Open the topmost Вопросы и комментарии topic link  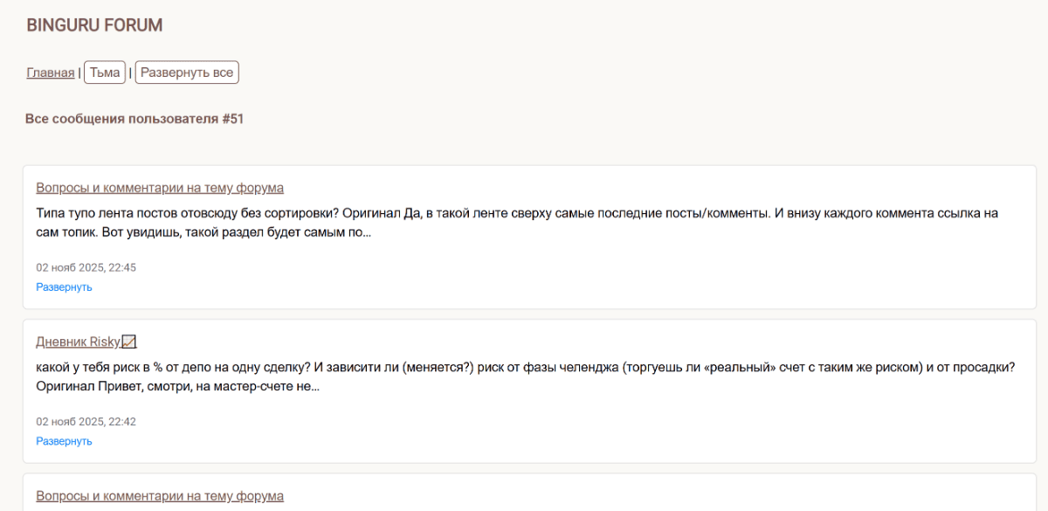[160, 188]
